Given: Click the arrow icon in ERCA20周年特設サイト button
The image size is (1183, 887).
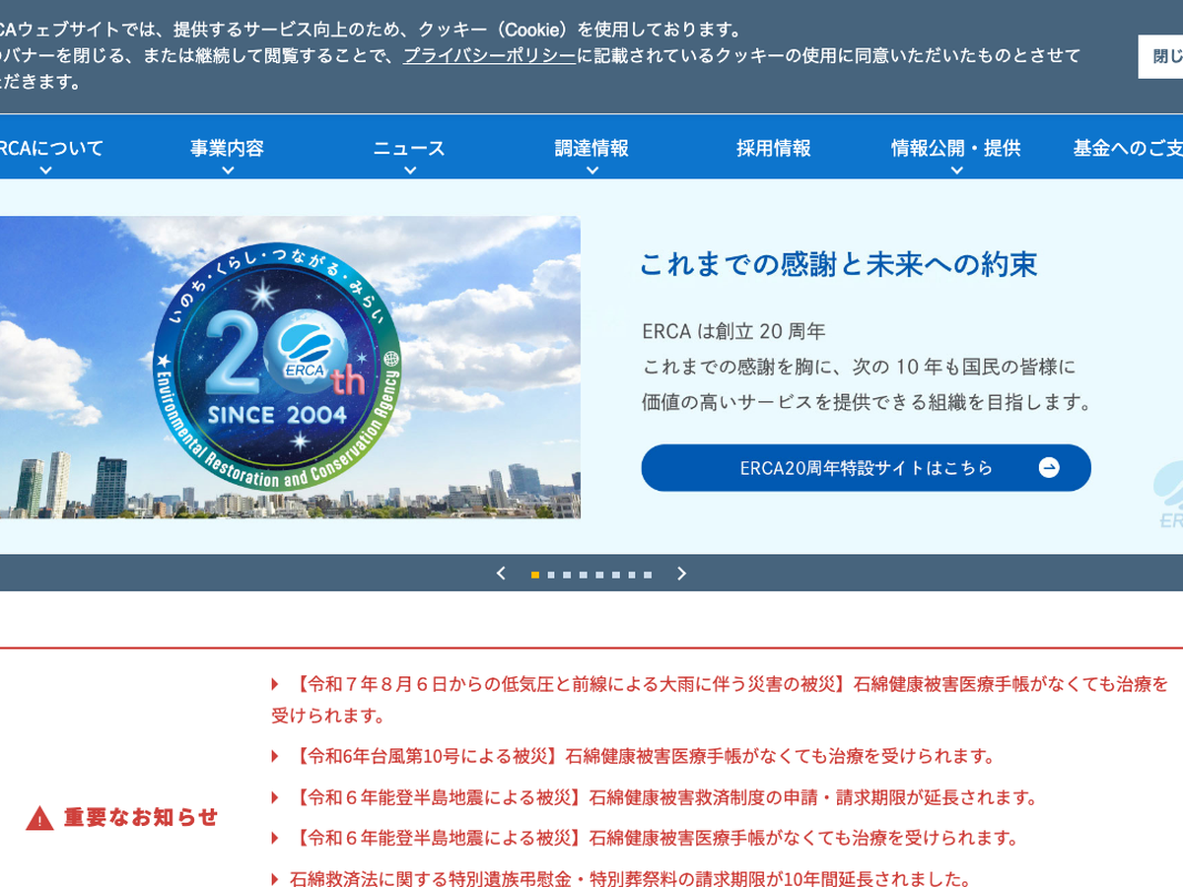Looking at the screenshot, I should point(1049,468).
